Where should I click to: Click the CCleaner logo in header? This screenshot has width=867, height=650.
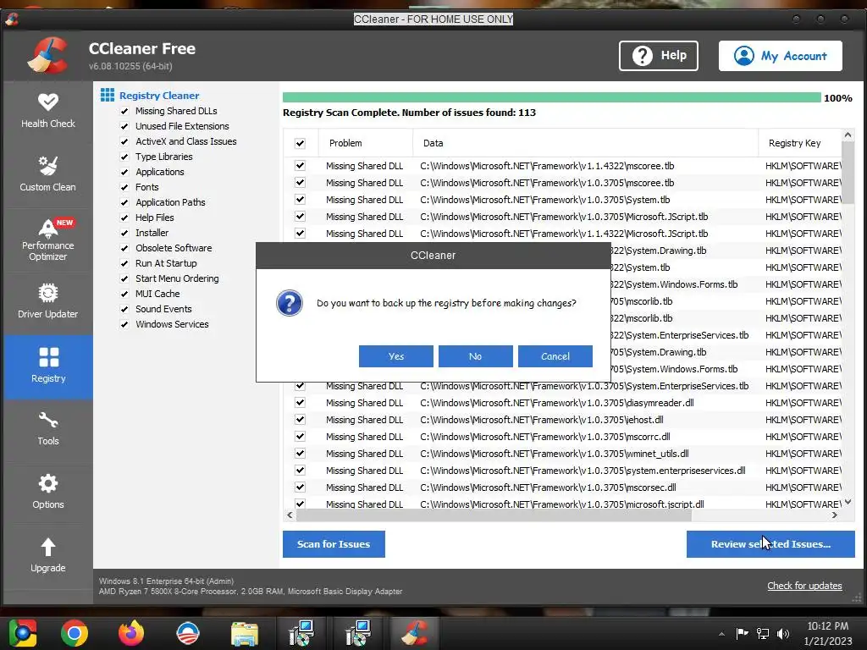coord(47,55)
